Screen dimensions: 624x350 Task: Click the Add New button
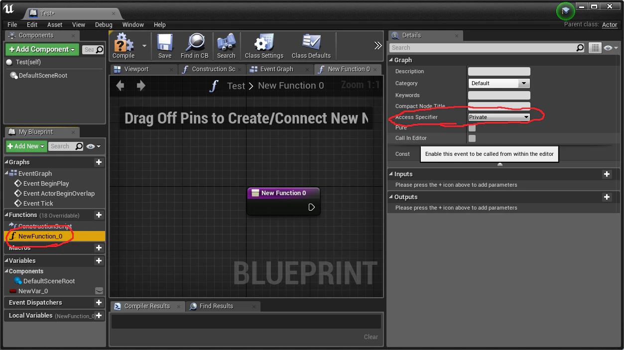click(x=26, y=146)
